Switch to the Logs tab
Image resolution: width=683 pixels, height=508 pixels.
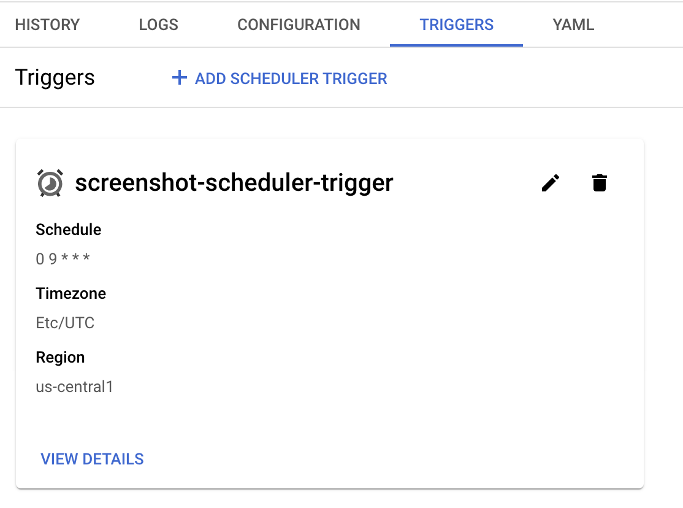click(159, 25)
